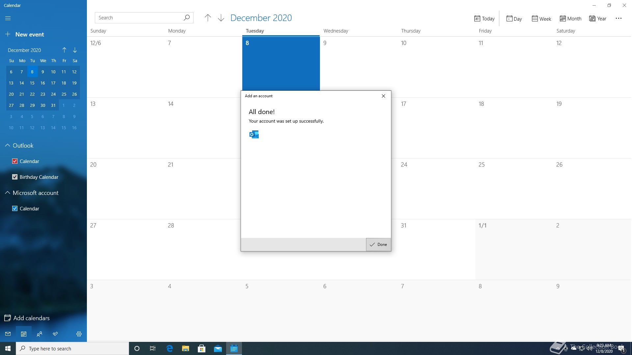Open Windows Start menu

coord(8,348)
